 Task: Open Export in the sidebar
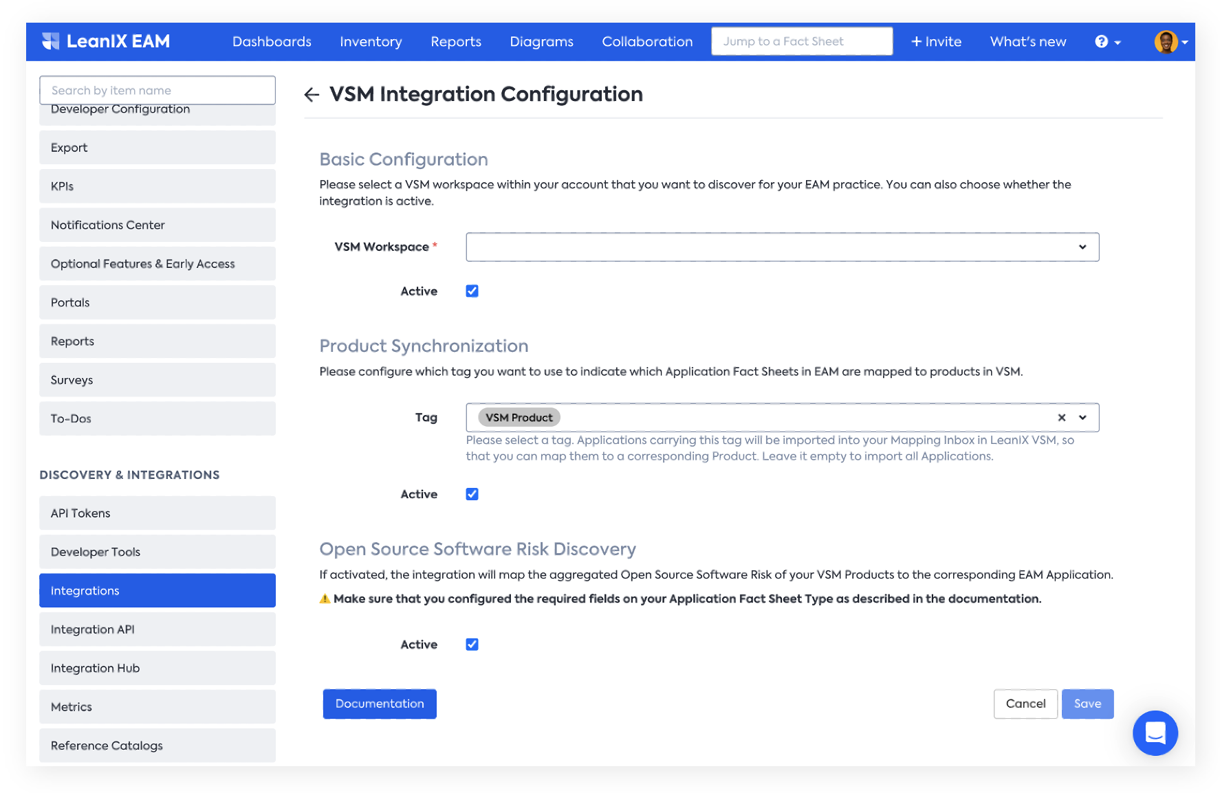click(157, 147)
